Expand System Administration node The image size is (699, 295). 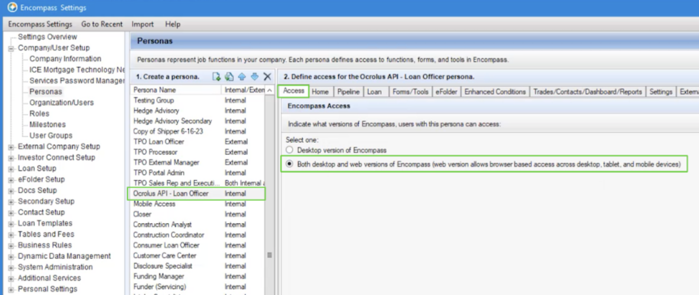pyautogui.click(x=11, y=268)
